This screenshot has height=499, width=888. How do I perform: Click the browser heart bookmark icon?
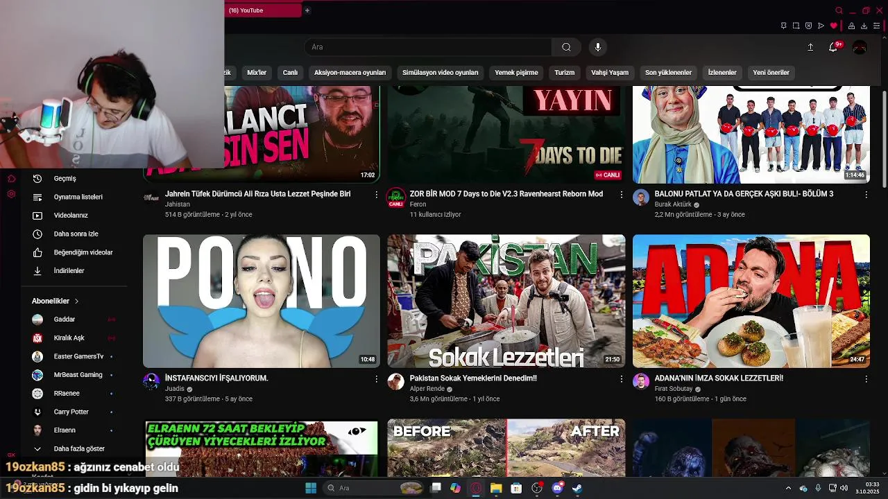point(833,26)
